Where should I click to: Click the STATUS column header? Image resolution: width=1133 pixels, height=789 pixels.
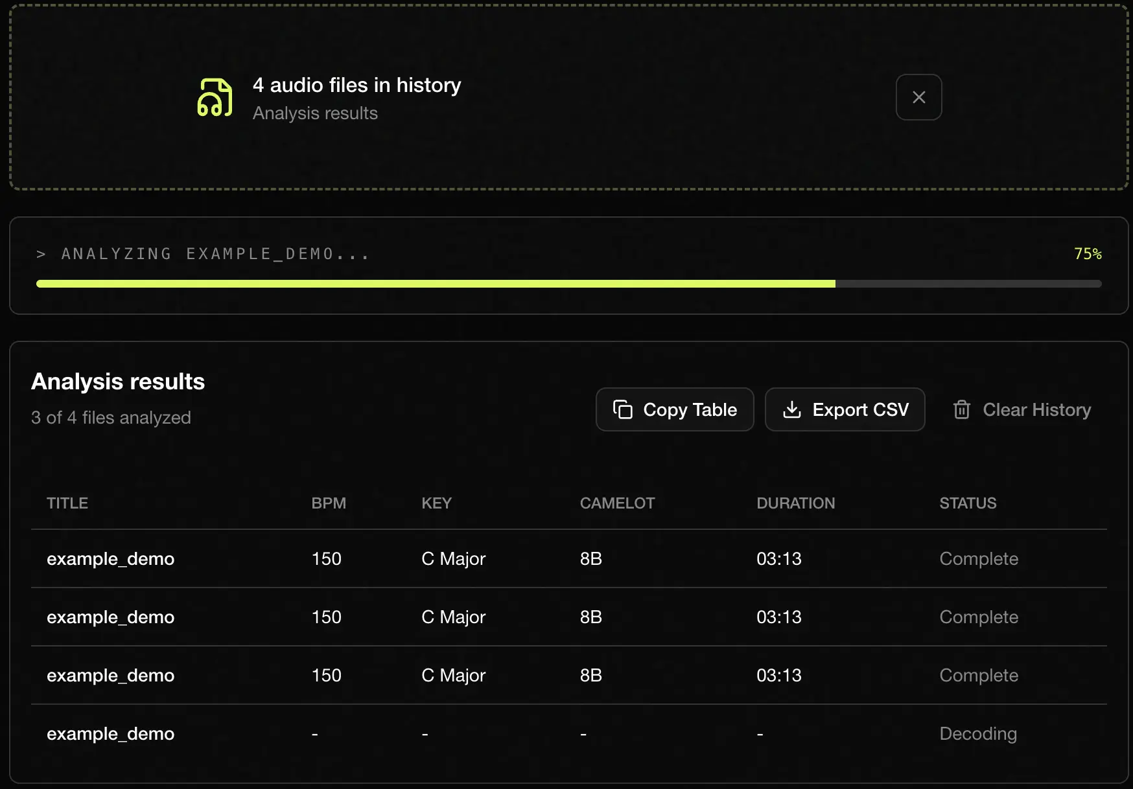click(x=968, y=503)
